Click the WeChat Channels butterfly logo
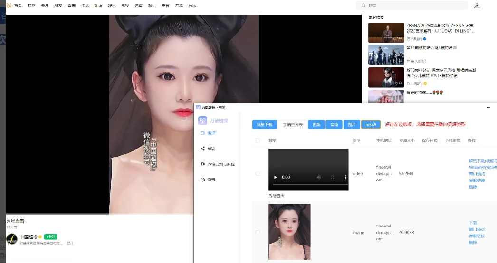The image size is (497, 263). pyautogui.click(x=9, y=5)
